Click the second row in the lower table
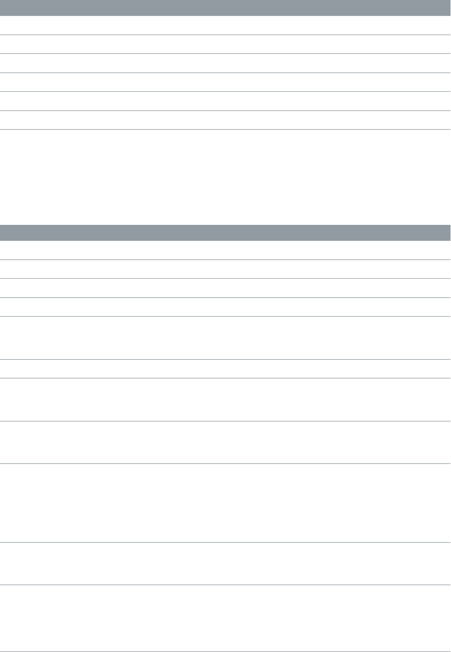The width and height of the screenshot is (451, 652). point(226,269)
